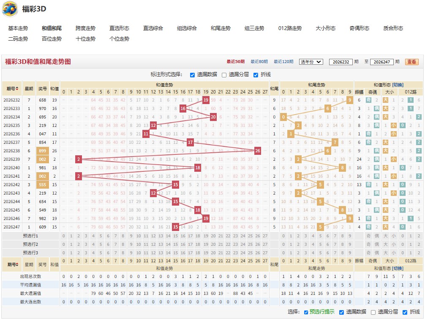Viewport: 425px width, 319px height.
Task: Toggle the 预选行提示 checkbox
Action: pos(306,312)
